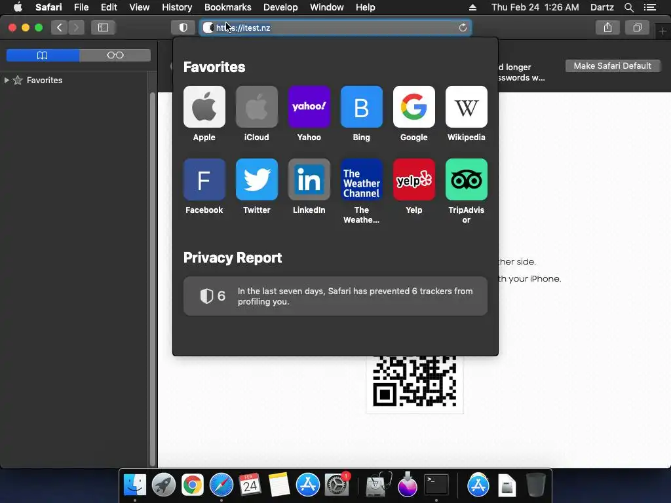Select Favorites row in sidebar
Screen dimensions: 671x503
pyautogui.click(x=73, y=80)
